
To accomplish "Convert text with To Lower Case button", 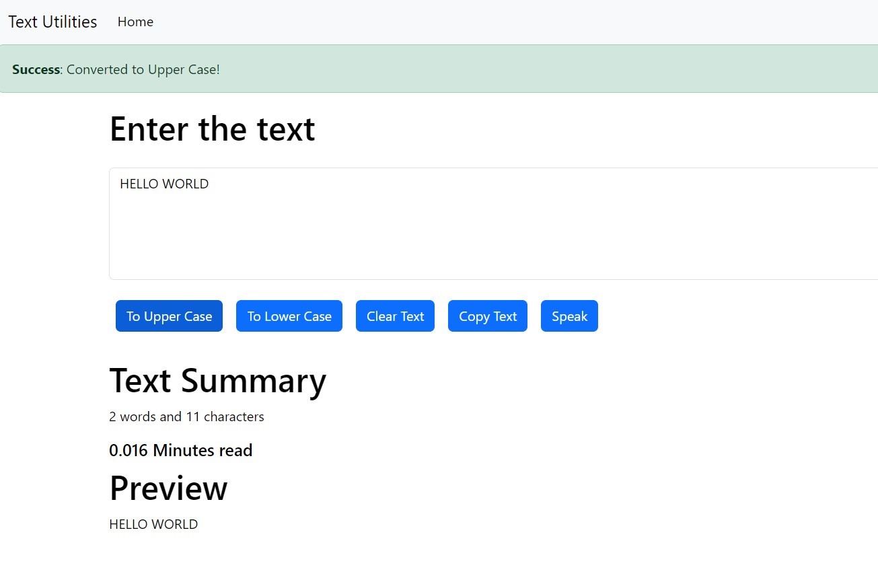I will pyautogui.click(x=289, y=316).
